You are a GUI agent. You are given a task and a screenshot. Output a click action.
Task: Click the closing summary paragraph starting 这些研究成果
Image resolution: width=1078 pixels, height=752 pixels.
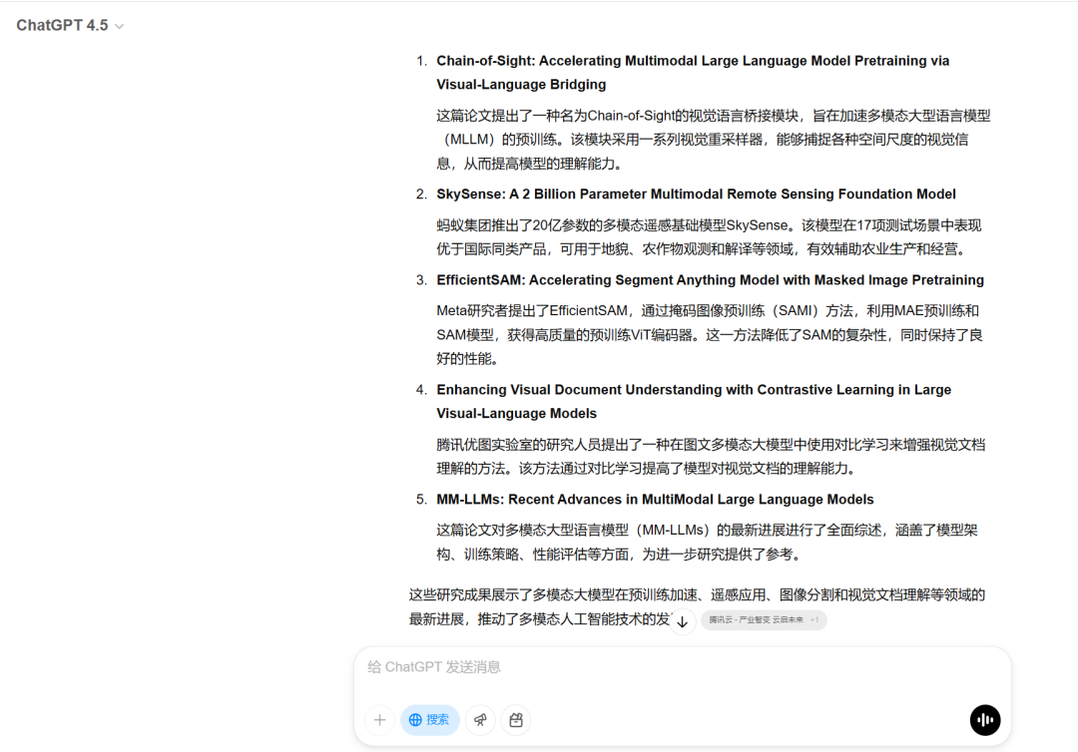click(x=697, y=606)
